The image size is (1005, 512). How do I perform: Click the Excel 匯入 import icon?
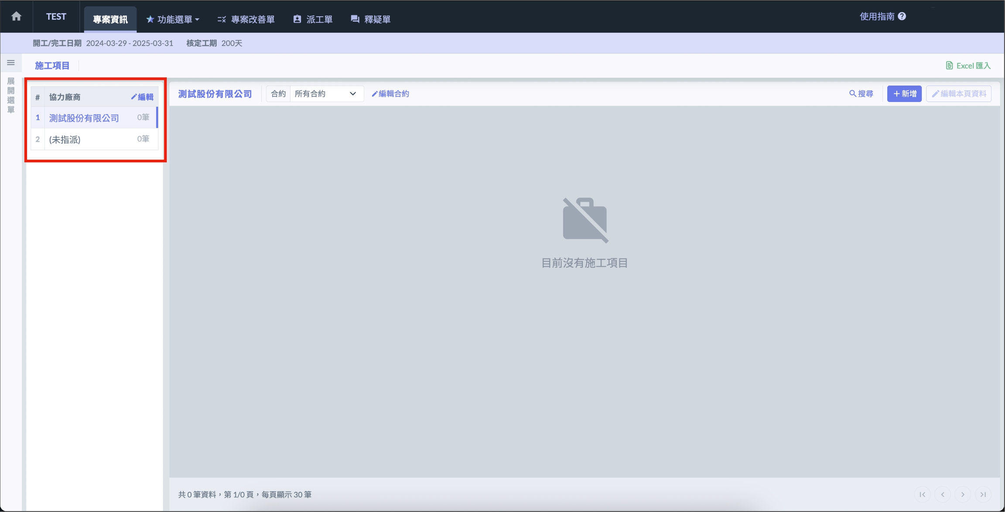click(949, 65)
